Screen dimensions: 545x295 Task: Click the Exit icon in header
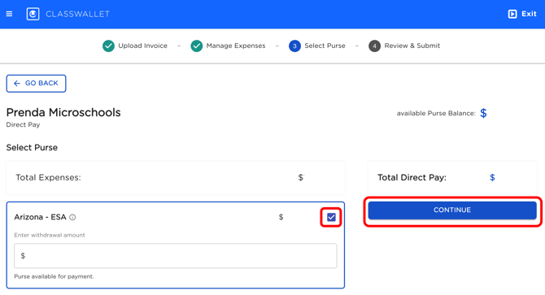point(512,14)
